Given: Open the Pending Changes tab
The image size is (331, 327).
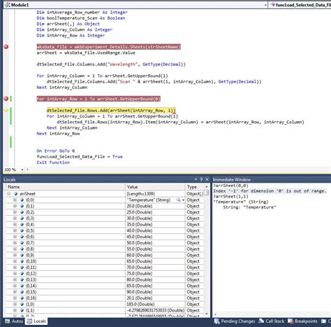Looking at the screenshot, I should 235,321.
